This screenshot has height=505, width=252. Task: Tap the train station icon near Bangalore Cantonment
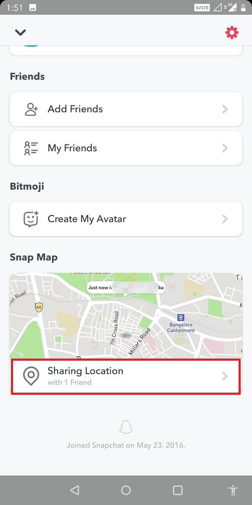pos(180,318)
